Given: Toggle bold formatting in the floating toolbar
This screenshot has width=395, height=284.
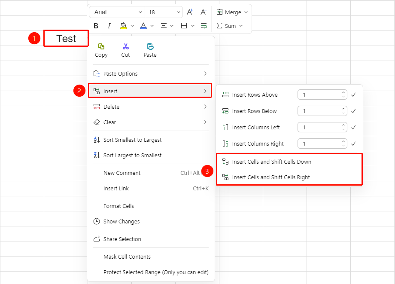Looking at the screenshot, I should pos(96,26).
